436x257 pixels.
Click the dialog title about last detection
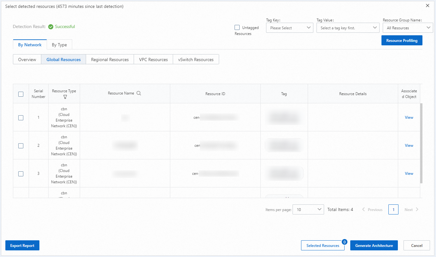[x=64, y=6]
